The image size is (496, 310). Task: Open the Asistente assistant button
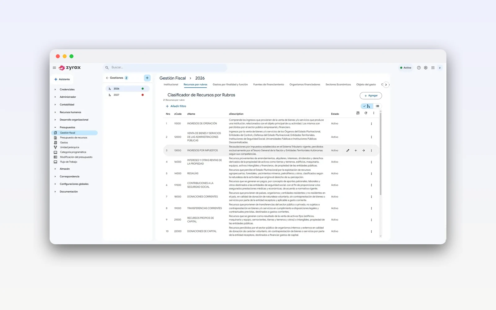[x=62, y=79]
